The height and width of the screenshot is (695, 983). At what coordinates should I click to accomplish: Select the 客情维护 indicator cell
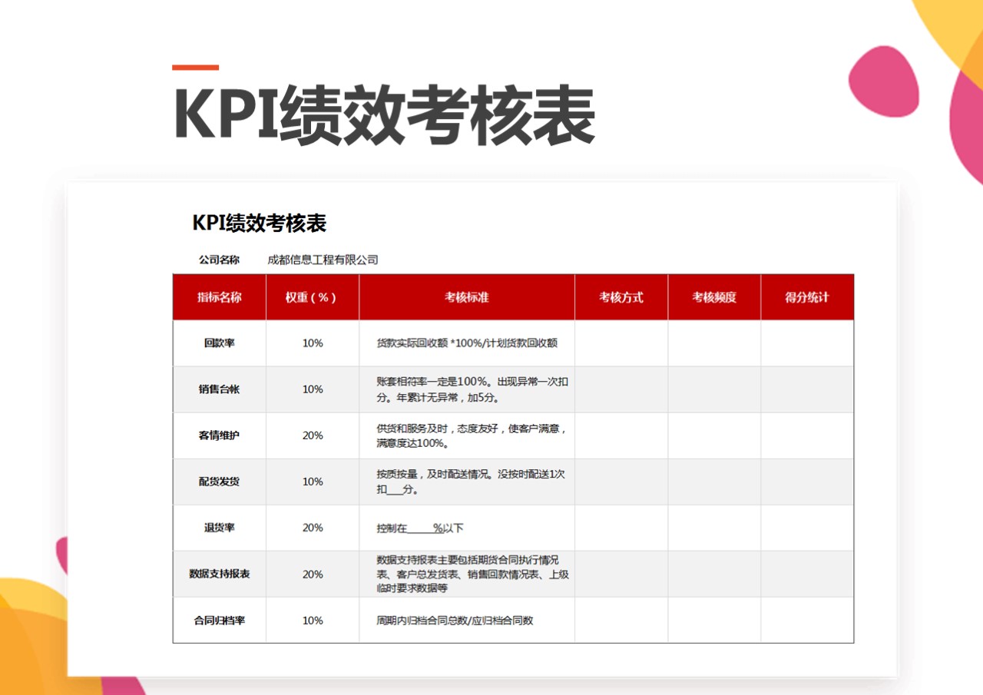click(220, 435)
